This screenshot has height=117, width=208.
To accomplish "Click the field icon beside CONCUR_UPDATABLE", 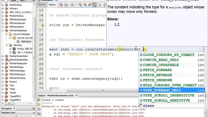I will point(141,65).
